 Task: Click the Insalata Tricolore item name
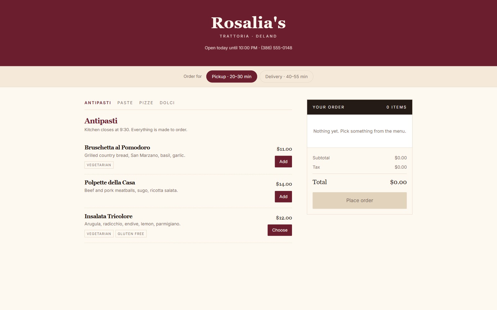coord(108,216)
